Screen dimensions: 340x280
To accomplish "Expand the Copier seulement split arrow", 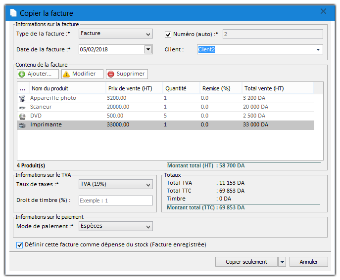I will (282, 262).
